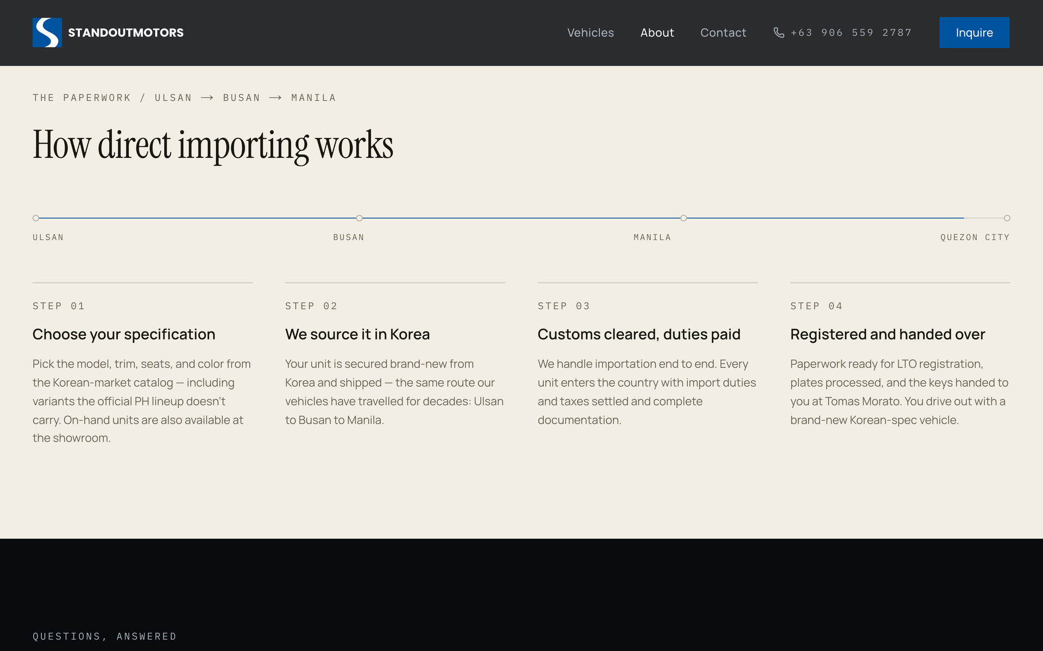Call the +63 906 559 2787 number
The width and height of the screenshot is (1043, 651).
click(x=851, y=33)
